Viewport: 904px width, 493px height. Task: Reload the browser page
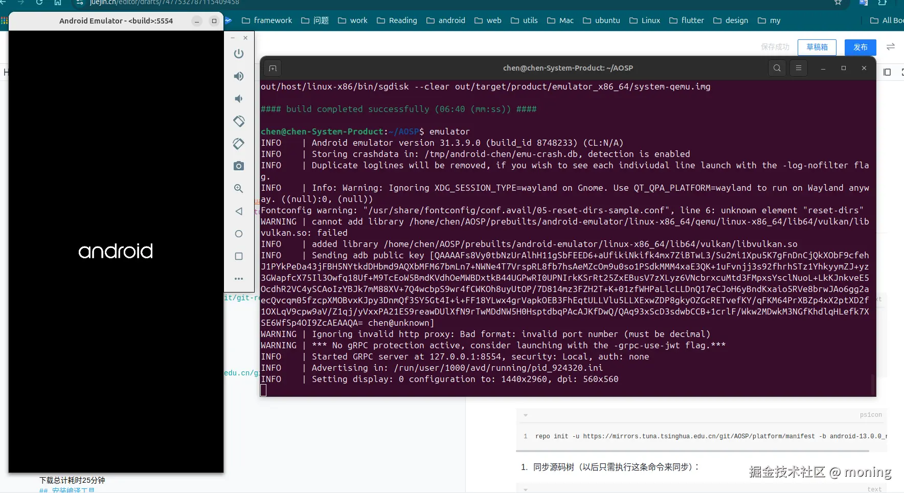39,3
